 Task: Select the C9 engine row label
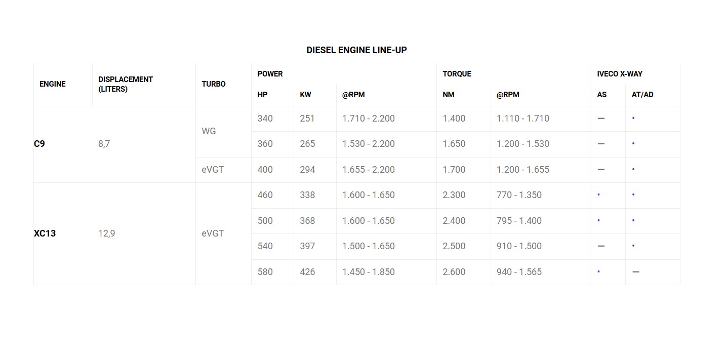[x=39, y=144]
